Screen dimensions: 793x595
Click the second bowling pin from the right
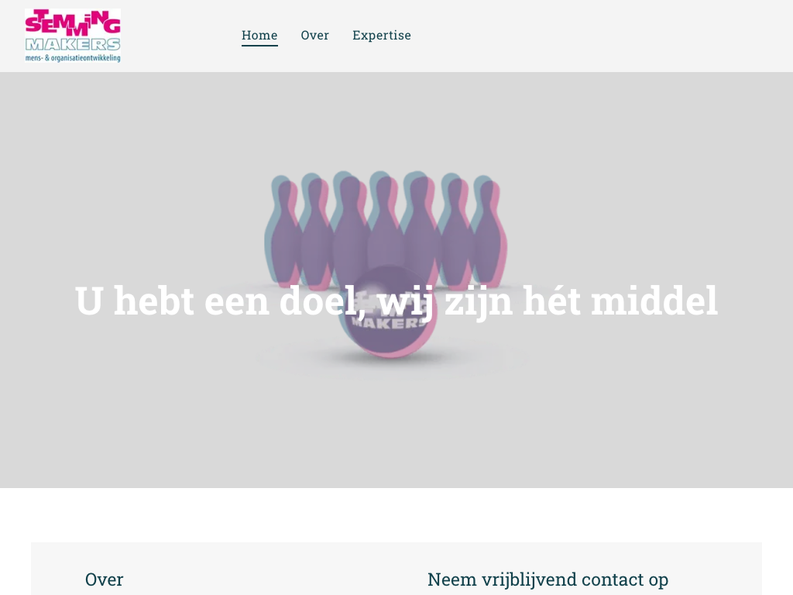(x=455, y=230)
